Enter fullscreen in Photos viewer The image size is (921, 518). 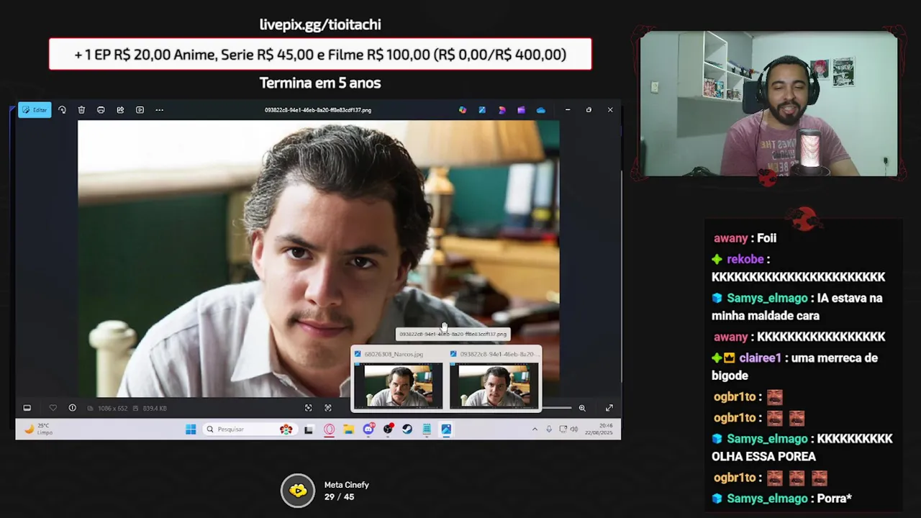[x=609, y=408]
